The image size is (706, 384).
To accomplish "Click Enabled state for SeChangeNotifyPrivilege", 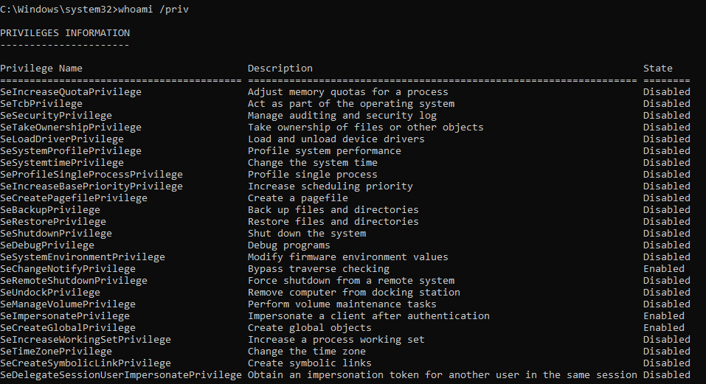I will pos(664,269).
